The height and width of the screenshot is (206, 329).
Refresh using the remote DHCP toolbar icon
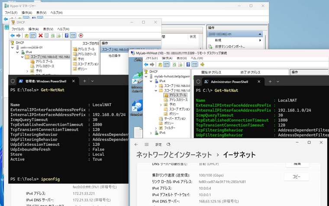(174, 64)
